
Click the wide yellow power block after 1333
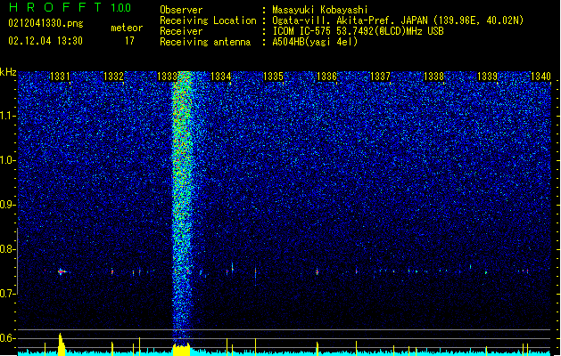[x=182, y=350]
